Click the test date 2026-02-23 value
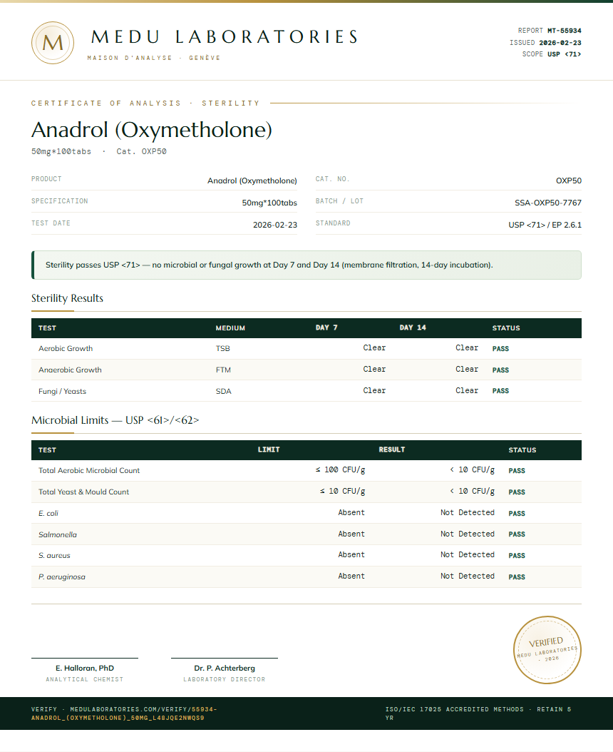 [x=275, y=225]
